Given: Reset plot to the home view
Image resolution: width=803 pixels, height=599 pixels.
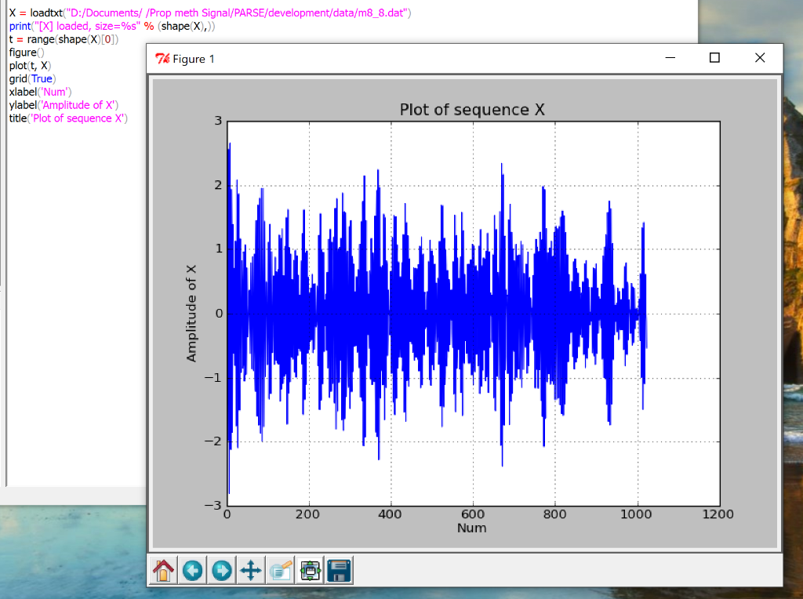Looking at the screenshot, I should pyautogui.click(x=163, y=570).
